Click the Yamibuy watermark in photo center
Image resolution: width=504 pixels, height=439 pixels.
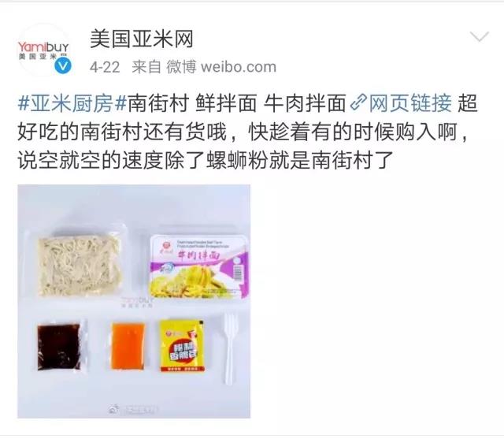point(138,301)
